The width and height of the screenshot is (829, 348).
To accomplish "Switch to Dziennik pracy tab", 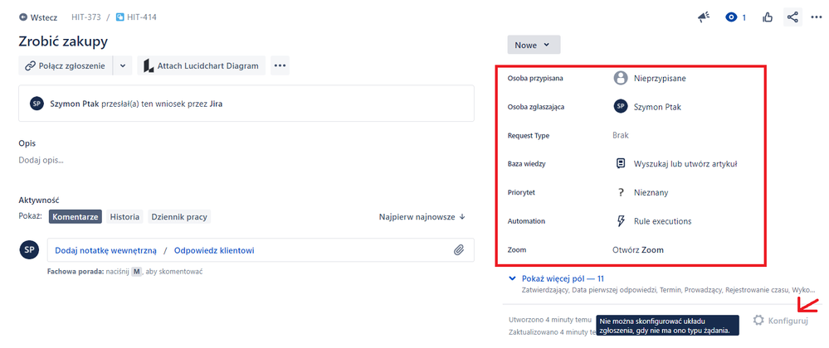I will click(x=179, y=216).
